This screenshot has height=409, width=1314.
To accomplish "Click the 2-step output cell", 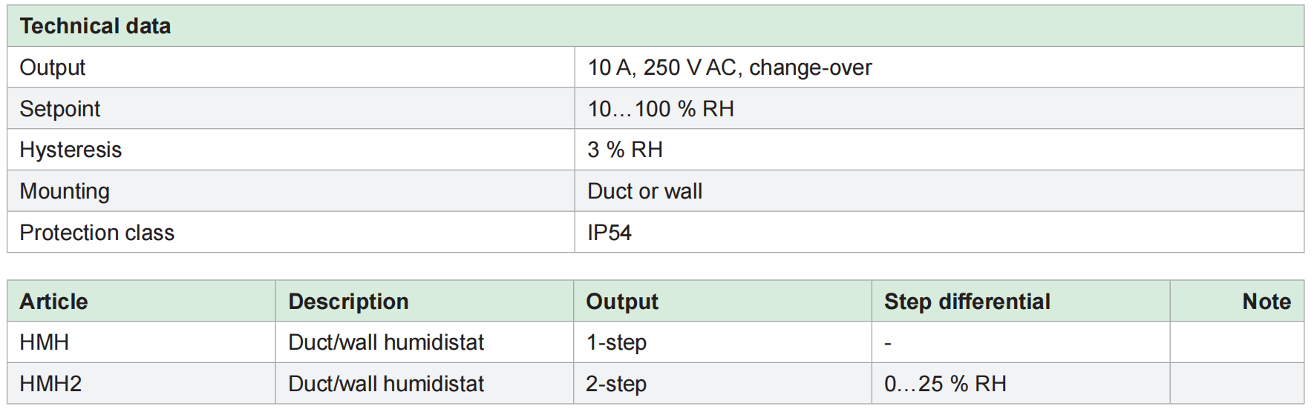I will [616, 384].
